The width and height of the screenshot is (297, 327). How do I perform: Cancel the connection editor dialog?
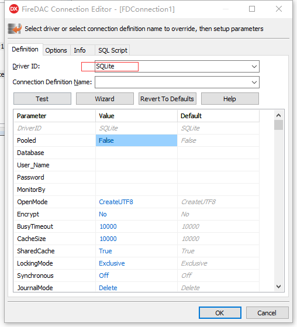[267, 312]
